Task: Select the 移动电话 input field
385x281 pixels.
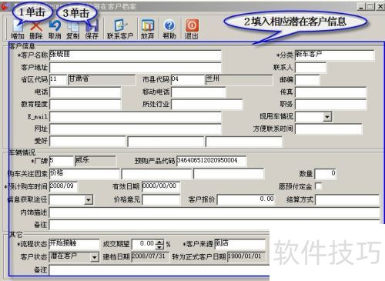Action: pos(199,92)
